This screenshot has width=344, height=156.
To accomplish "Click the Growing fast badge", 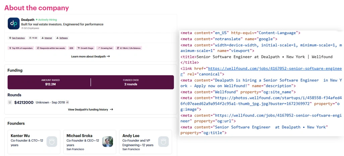I will click(105, 48).
